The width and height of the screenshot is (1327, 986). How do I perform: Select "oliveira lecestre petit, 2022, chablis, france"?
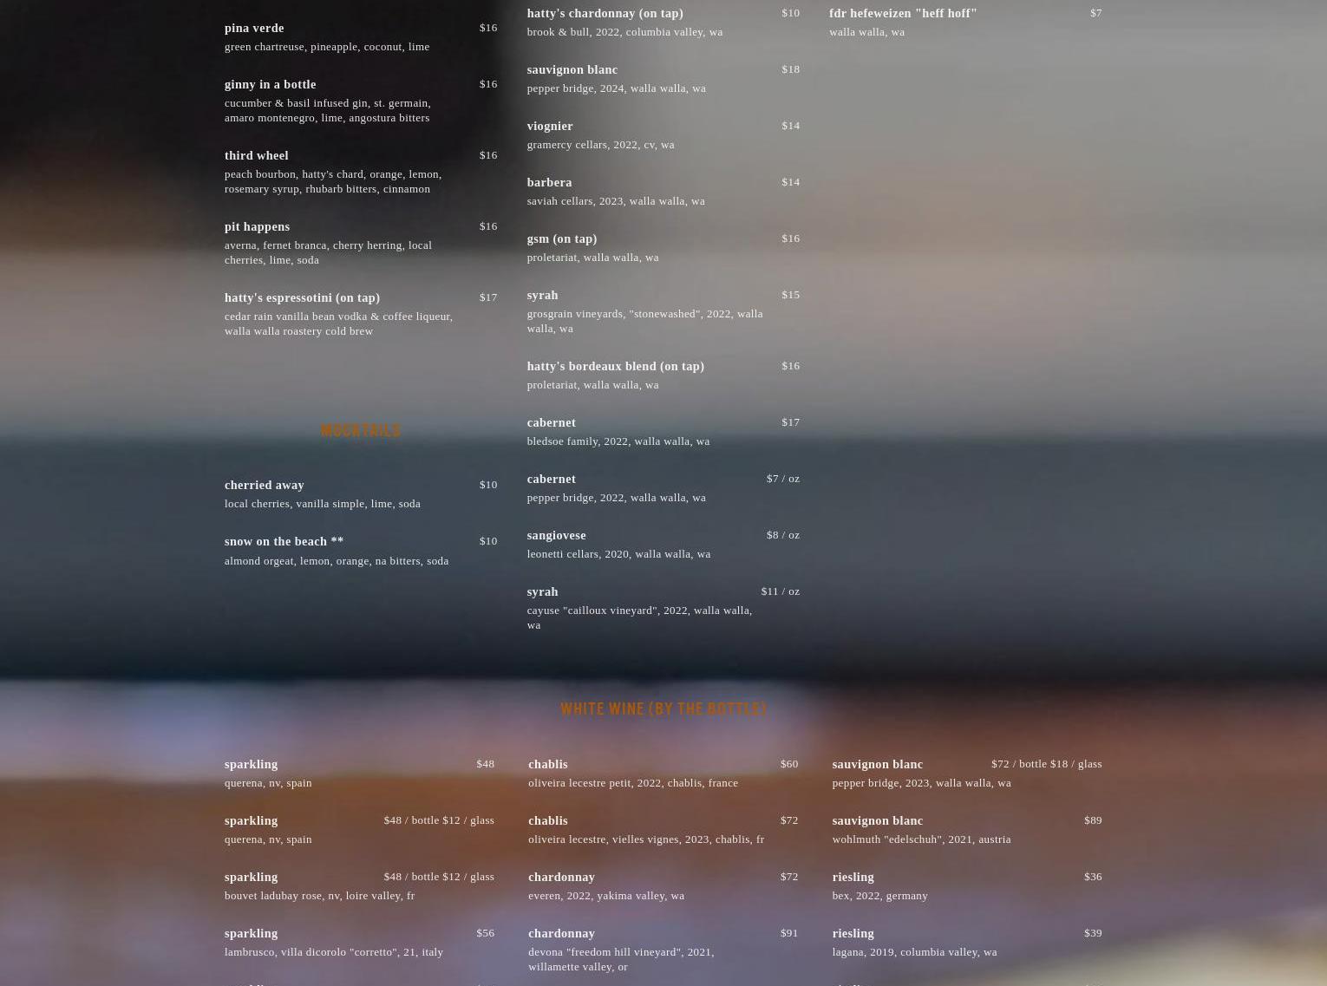(633, 783)
